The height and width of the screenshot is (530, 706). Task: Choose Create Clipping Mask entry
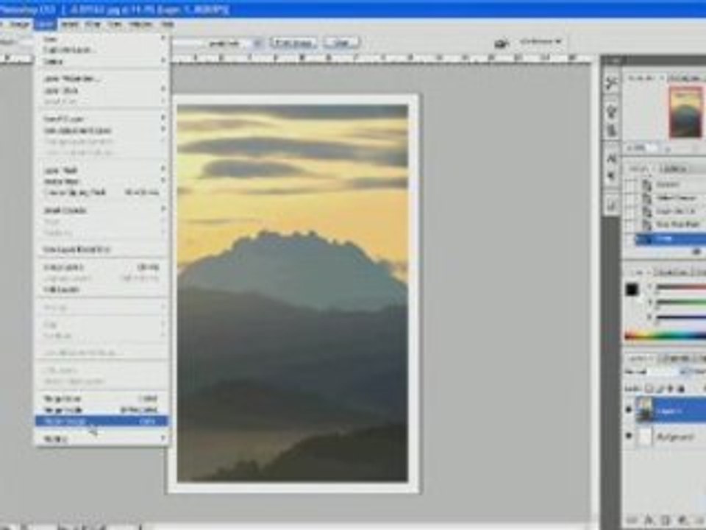tap(101, 192)
